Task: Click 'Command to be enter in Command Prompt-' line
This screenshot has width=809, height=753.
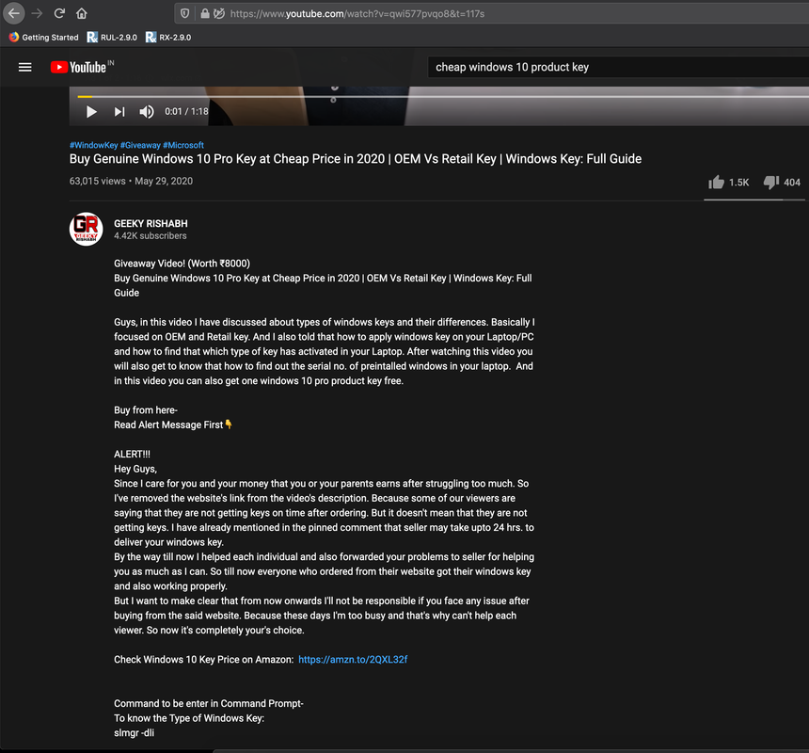Action: (x=209, y=703)
